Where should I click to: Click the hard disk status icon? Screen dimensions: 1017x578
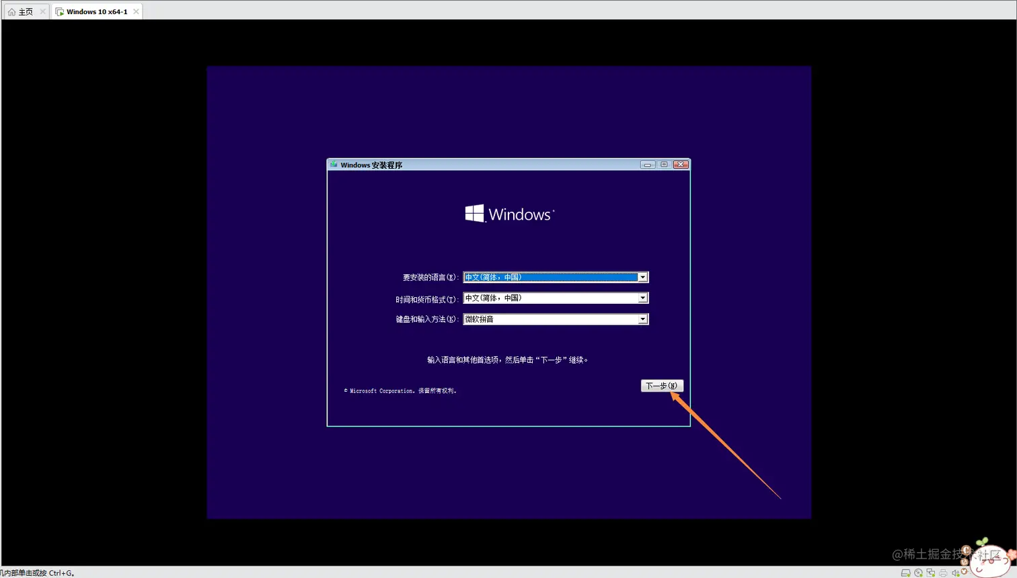pos(906,573)
